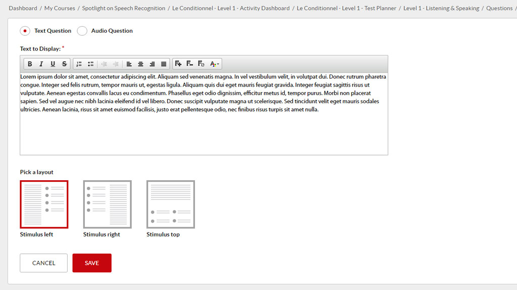
Task: Choose the Stimulus left layout thumbnail
Action: coord(44,204)
